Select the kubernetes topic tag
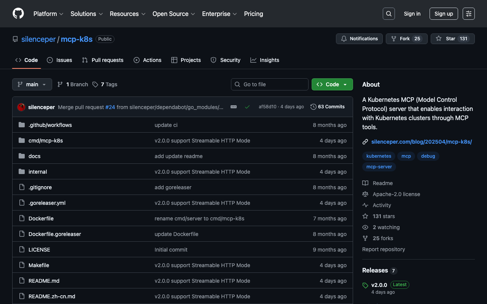The height and width of the screenshot is (304, 487). pos(379,156)
